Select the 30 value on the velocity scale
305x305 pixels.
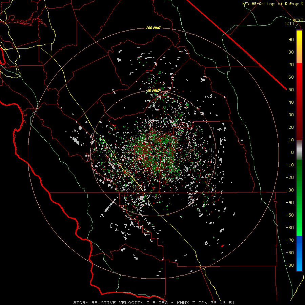point(291,115)
